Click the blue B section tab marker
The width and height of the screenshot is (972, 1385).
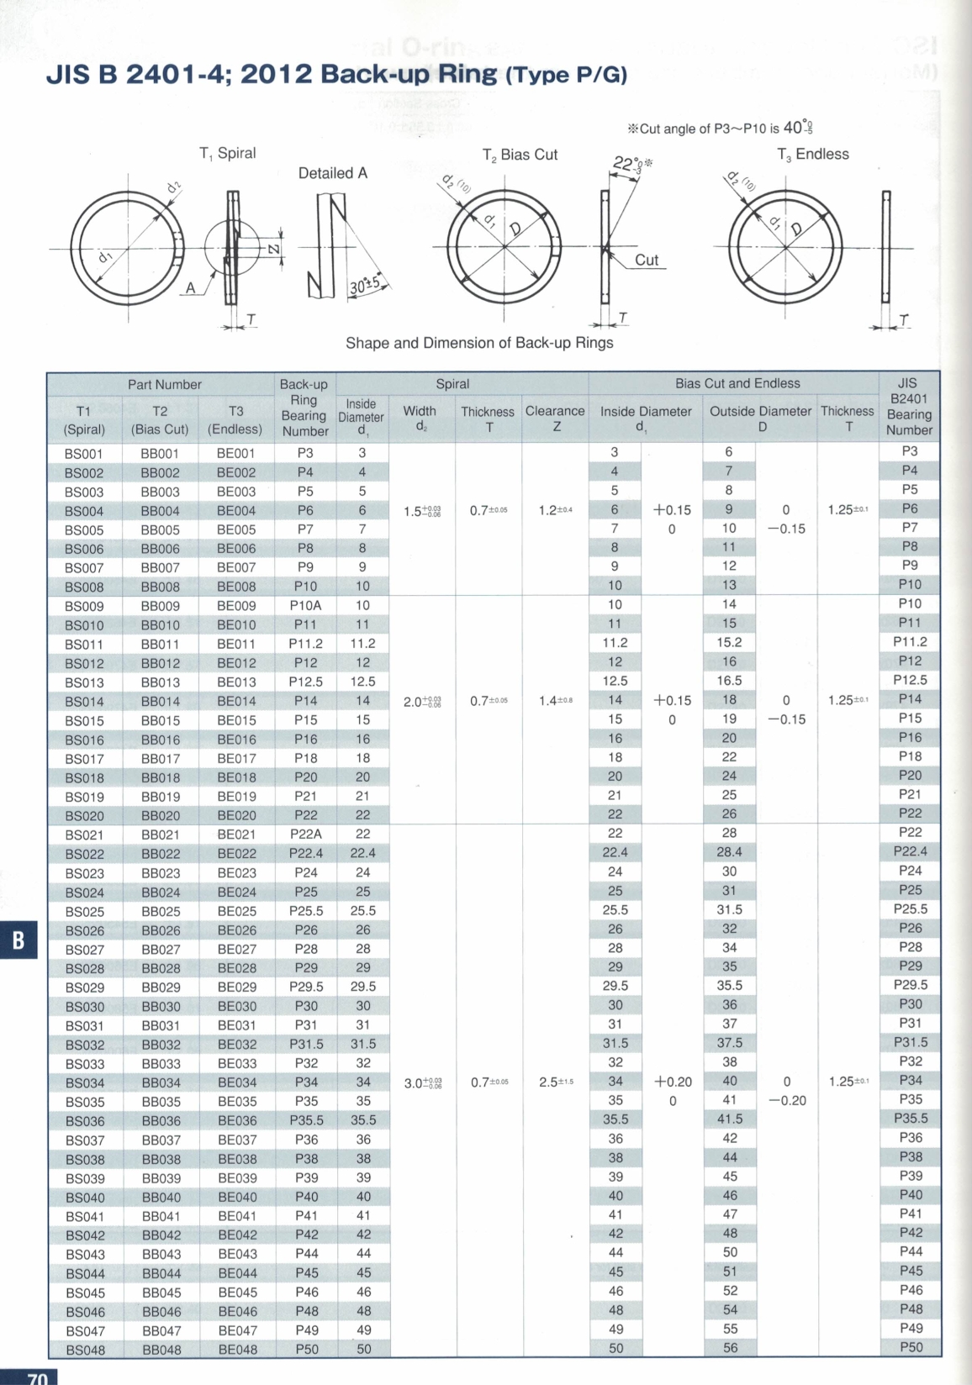coord(18,940)
